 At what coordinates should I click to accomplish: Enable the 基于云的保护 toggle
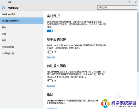50,52
